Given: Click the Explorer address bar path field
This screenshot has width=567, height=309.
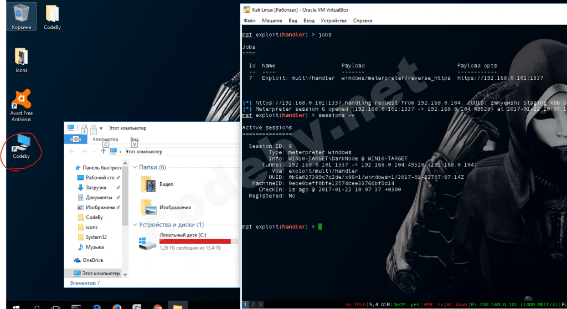Looking at the screenshot, I should (174, 152).
